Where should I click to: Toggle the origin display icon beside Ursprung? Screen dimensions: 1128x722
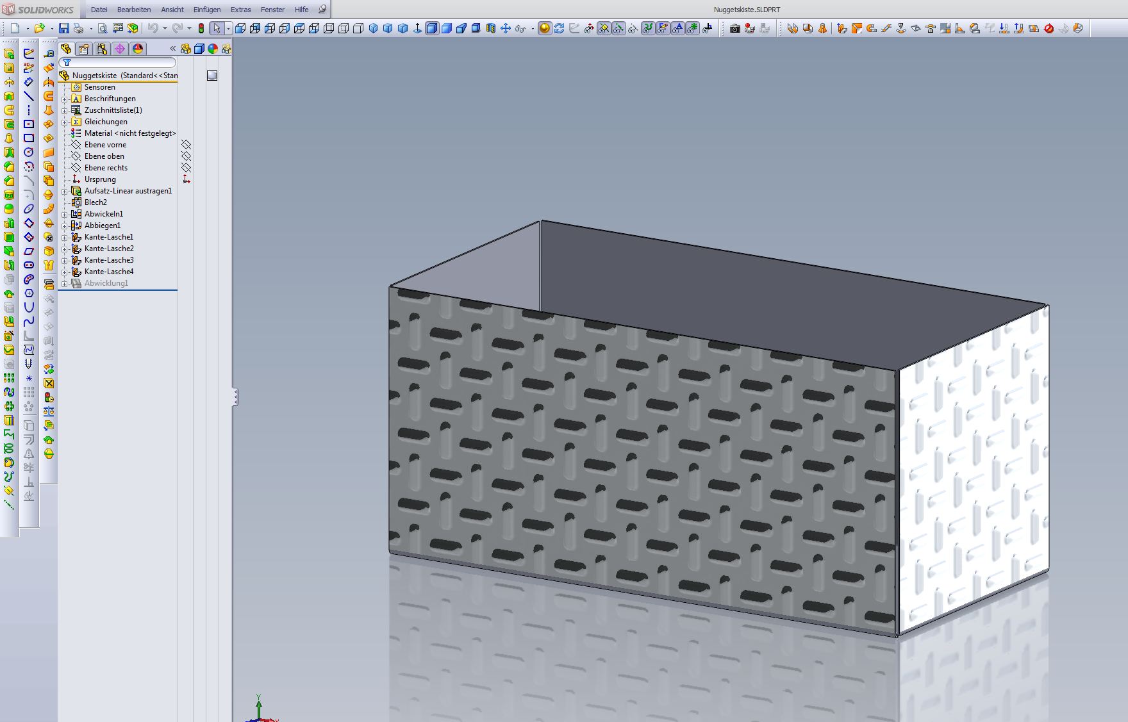click(x=186, y=179)
